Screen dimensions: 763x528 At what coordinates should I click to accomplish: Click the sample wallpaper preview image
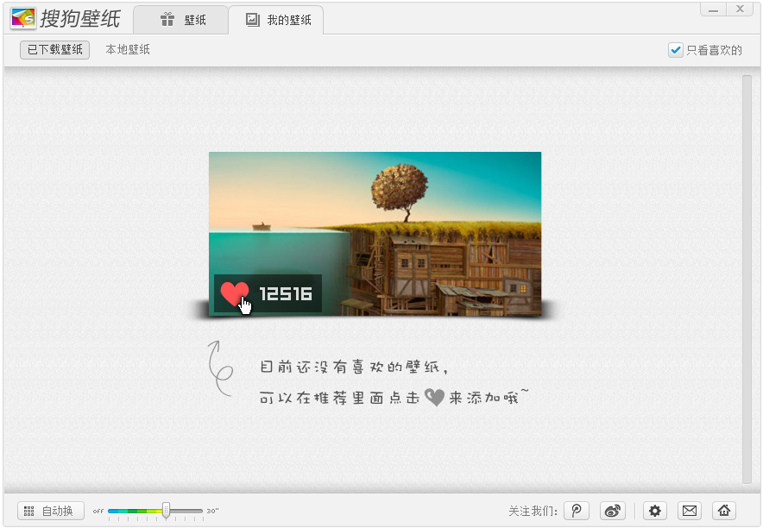click(x=375, y=234)
